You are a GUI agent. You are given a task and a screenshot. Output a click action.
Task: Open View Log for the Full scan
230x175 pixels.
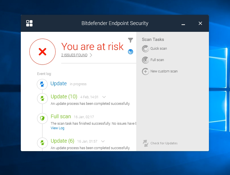[58, 128]
